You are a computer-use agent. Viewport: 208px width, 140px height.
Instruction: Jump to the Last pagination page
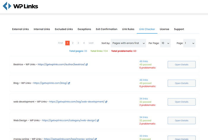91,43
